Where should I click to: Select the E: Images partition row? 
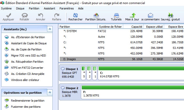tap(122, 59)
